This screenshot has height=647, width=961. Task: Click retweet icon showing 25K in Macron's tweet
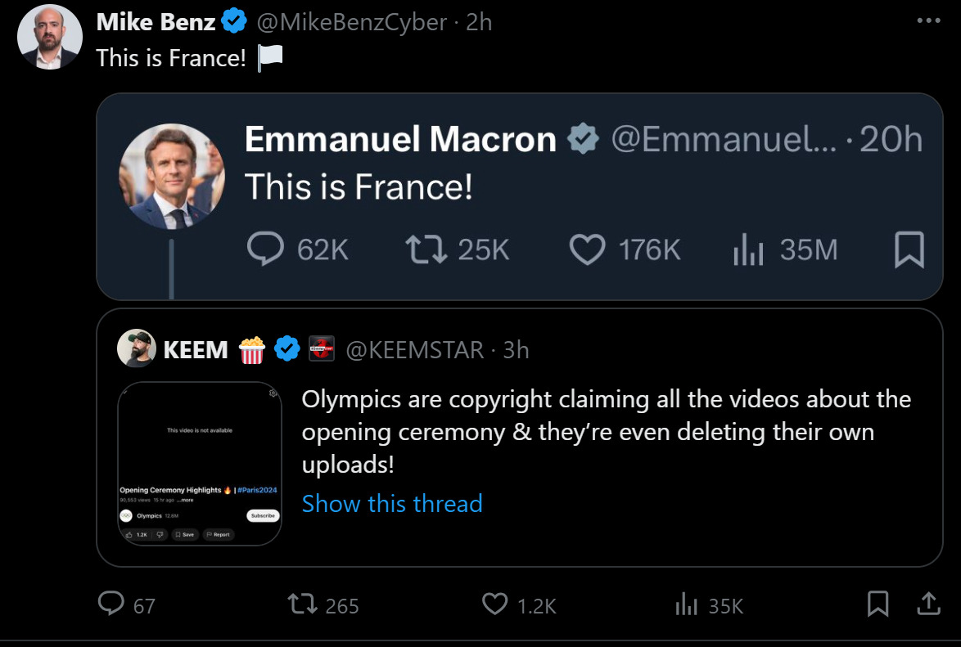coord(426,249)
